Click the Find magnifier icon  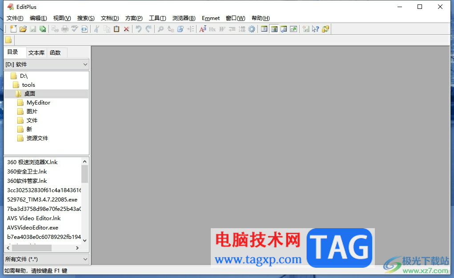(x=161, y=29)
